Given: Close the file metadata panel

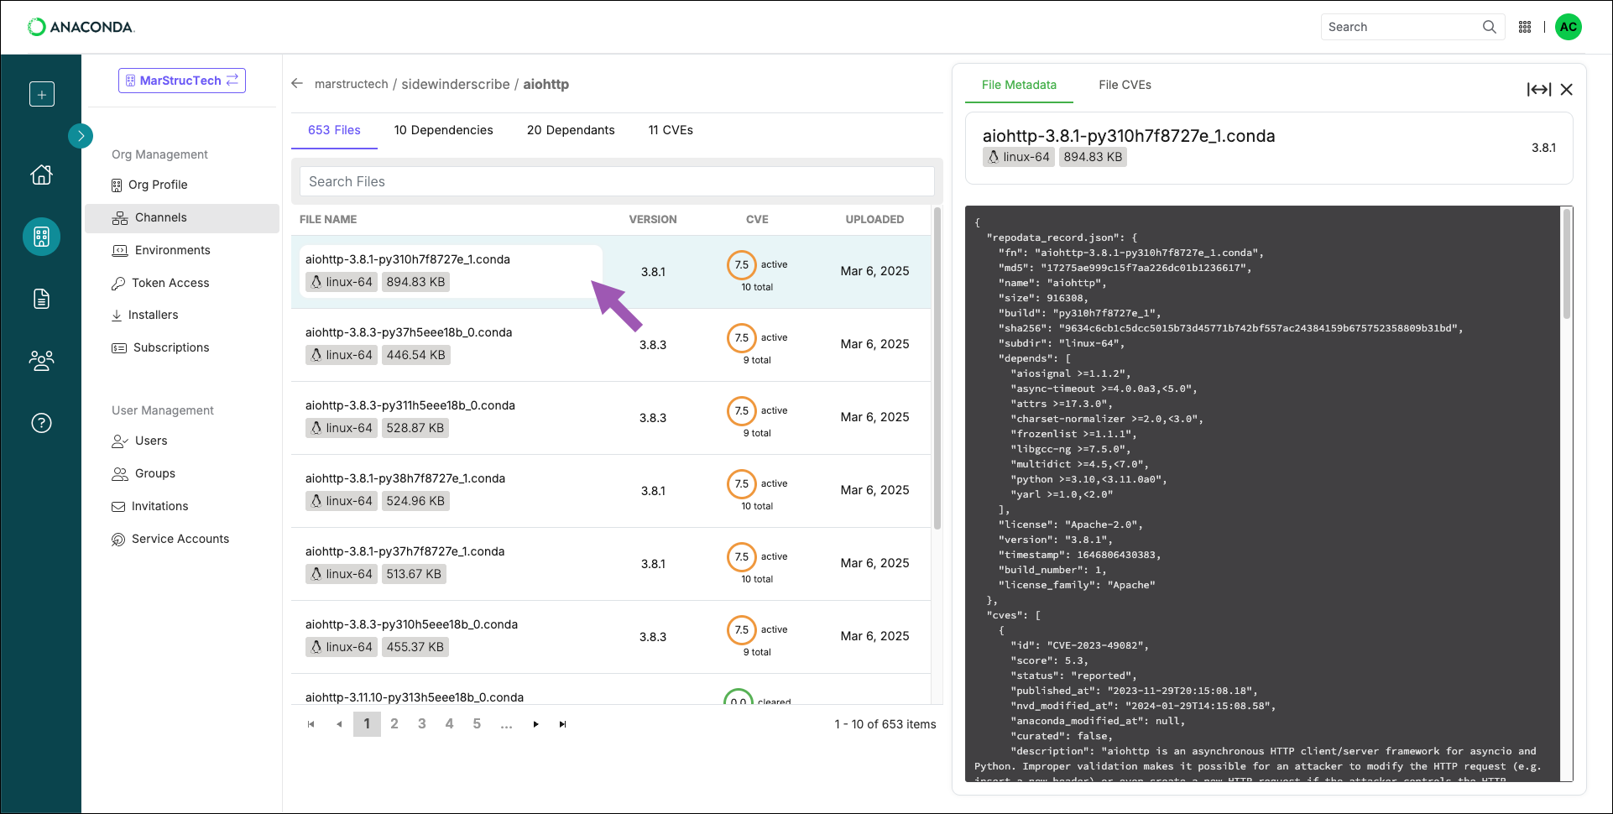Looking at the screenshot, I should (x=1567, y=90).
